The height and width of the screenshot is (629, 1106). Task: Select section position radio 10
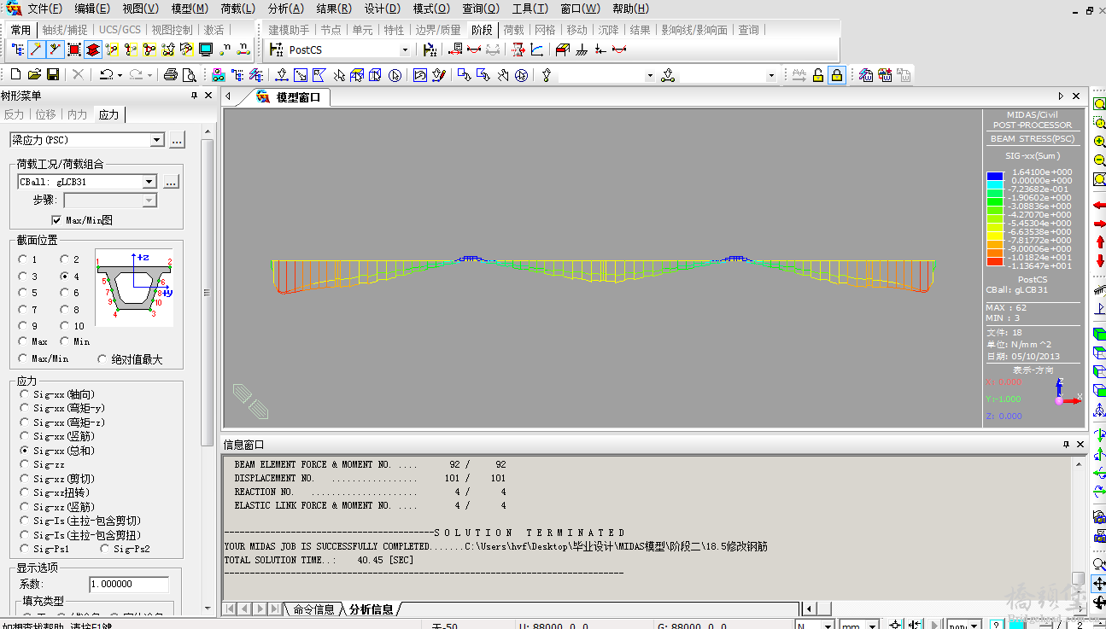pyautogui.click(x=64, y=326)
